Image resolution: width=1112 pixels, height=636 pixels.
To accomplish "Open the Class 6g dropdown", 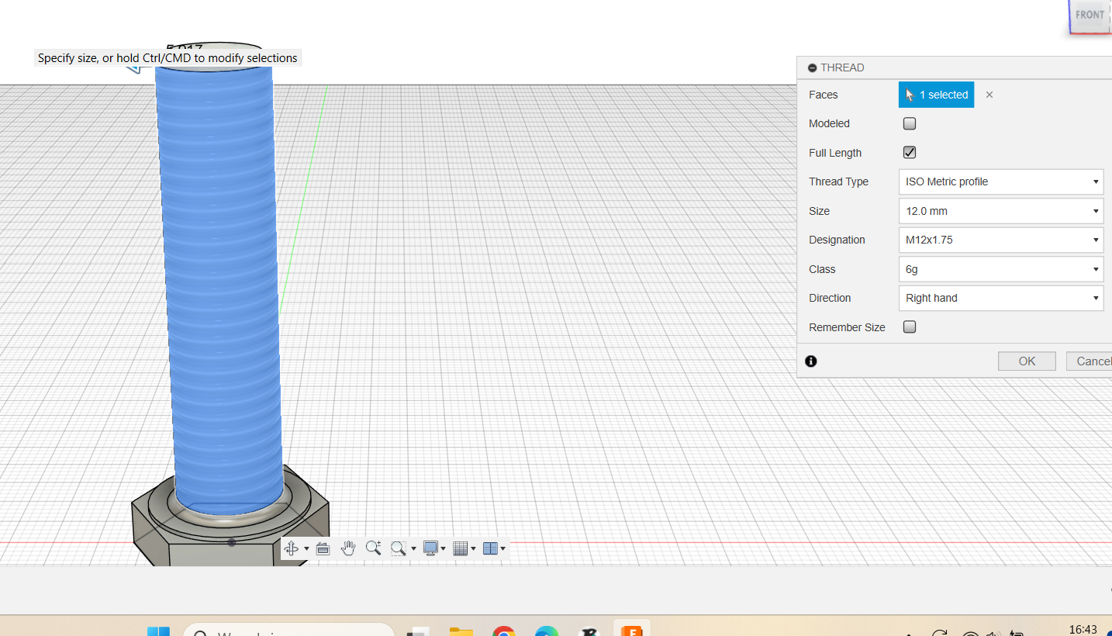I will pos(1000,269).
